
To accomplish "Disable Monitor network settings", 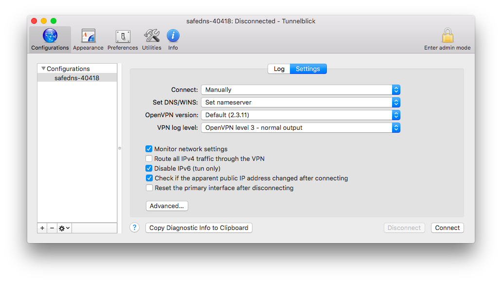I will click(x=149, y=149).
